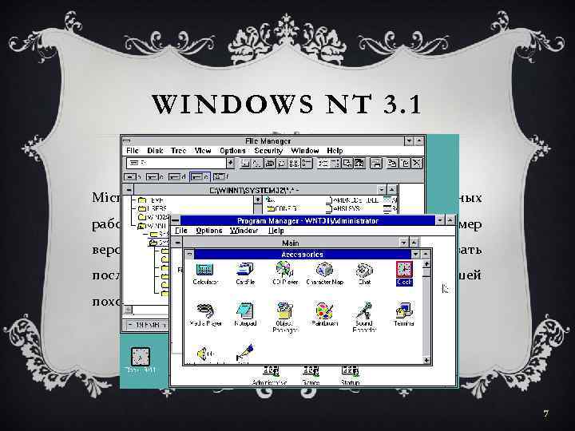575x431 pixels.
Task: Open Calculator in the Accessories group
Action: [x=205, y=274]
